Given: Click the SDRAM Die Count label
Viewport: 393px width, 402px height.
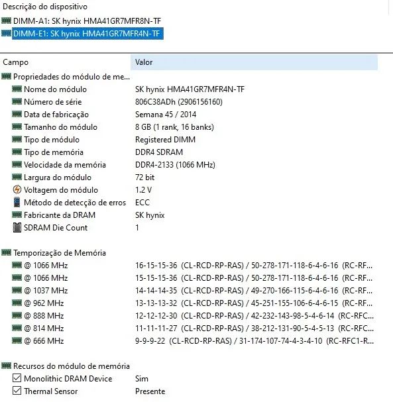Looking at the screenshot, I should pos(56,227).
